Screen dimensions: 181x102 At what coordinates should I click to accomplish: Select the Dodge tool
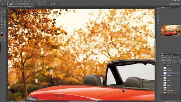(5, 25)
